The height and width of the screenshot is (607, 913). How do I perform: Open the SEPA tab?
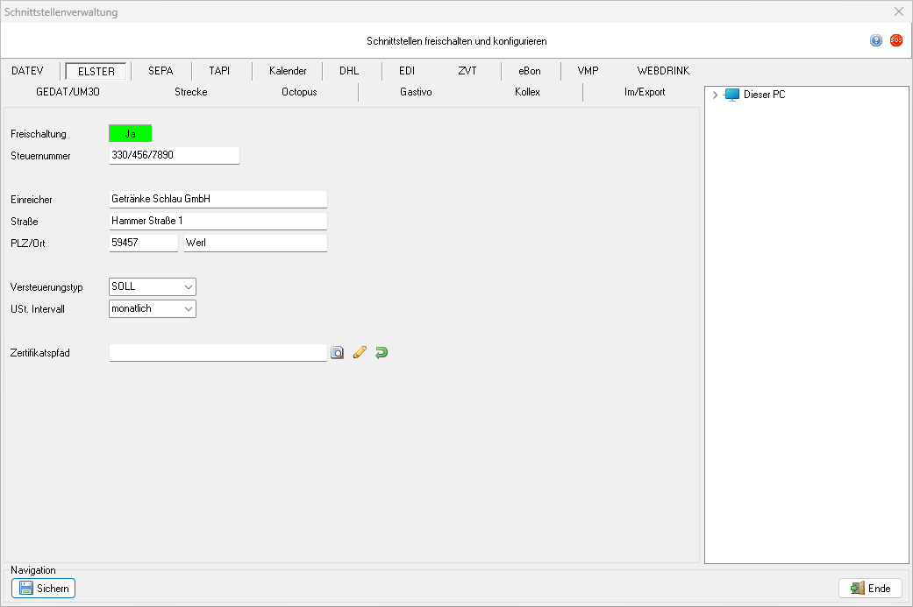click(160, 71)
